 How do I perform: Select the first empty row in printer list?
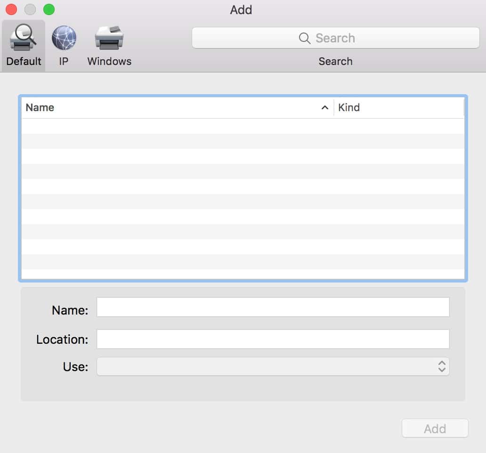coord(243,126)
